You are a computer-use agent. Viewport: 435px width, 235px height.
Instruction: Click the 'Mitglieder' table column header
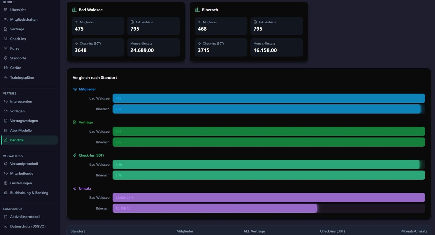(x=185, y=231)
